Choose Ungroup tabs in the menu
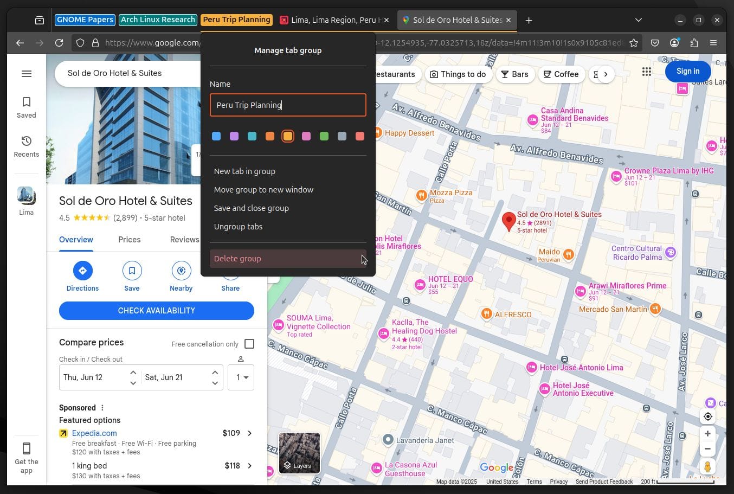The image size is (734, 494). click(x=238, y=227)
